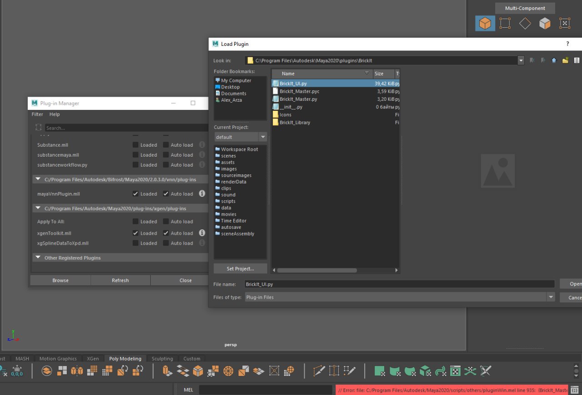Image resolution: width=582 pixels, height=395 pixels.
Task: Click the Bevel cube shelf icon
Action: [x=198, y=370]
